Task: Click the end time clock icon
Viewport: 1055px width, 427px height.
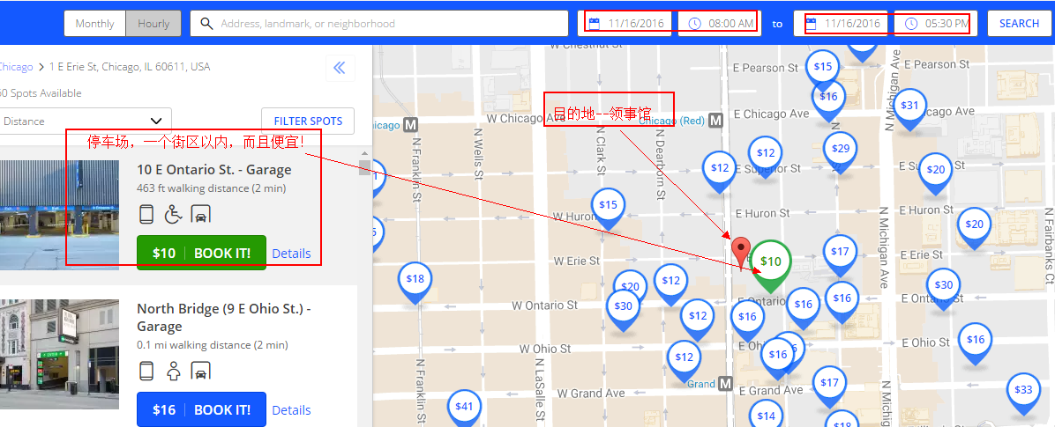Action: click(910, 24)
